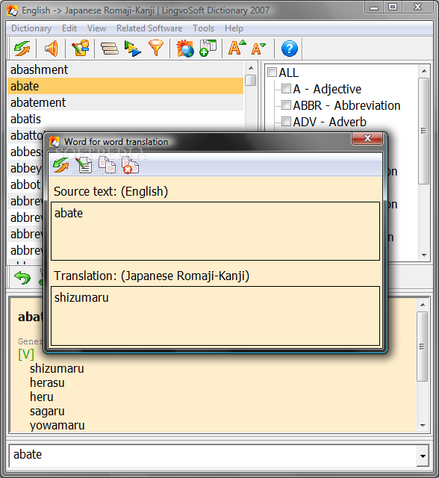Select 'abashment' in the word list
Image resolution: width=439 pixels, height=478 pixels.
125,69
